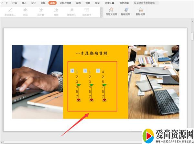Click the vertical scrollbar on the right edge

192,36
